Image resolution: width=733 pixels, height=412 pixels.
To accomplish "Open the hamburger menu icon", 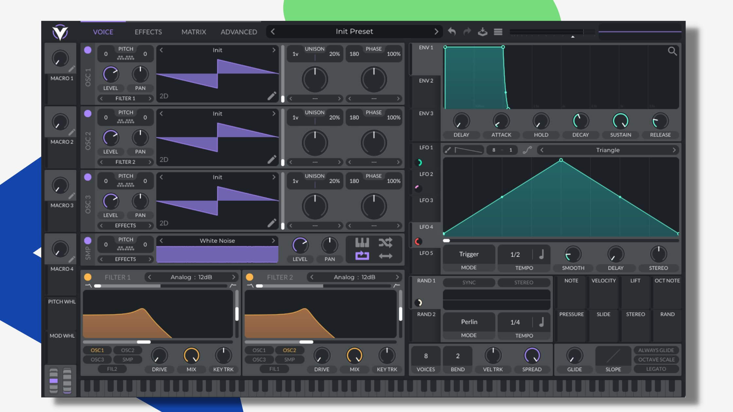I will point(498,32).
